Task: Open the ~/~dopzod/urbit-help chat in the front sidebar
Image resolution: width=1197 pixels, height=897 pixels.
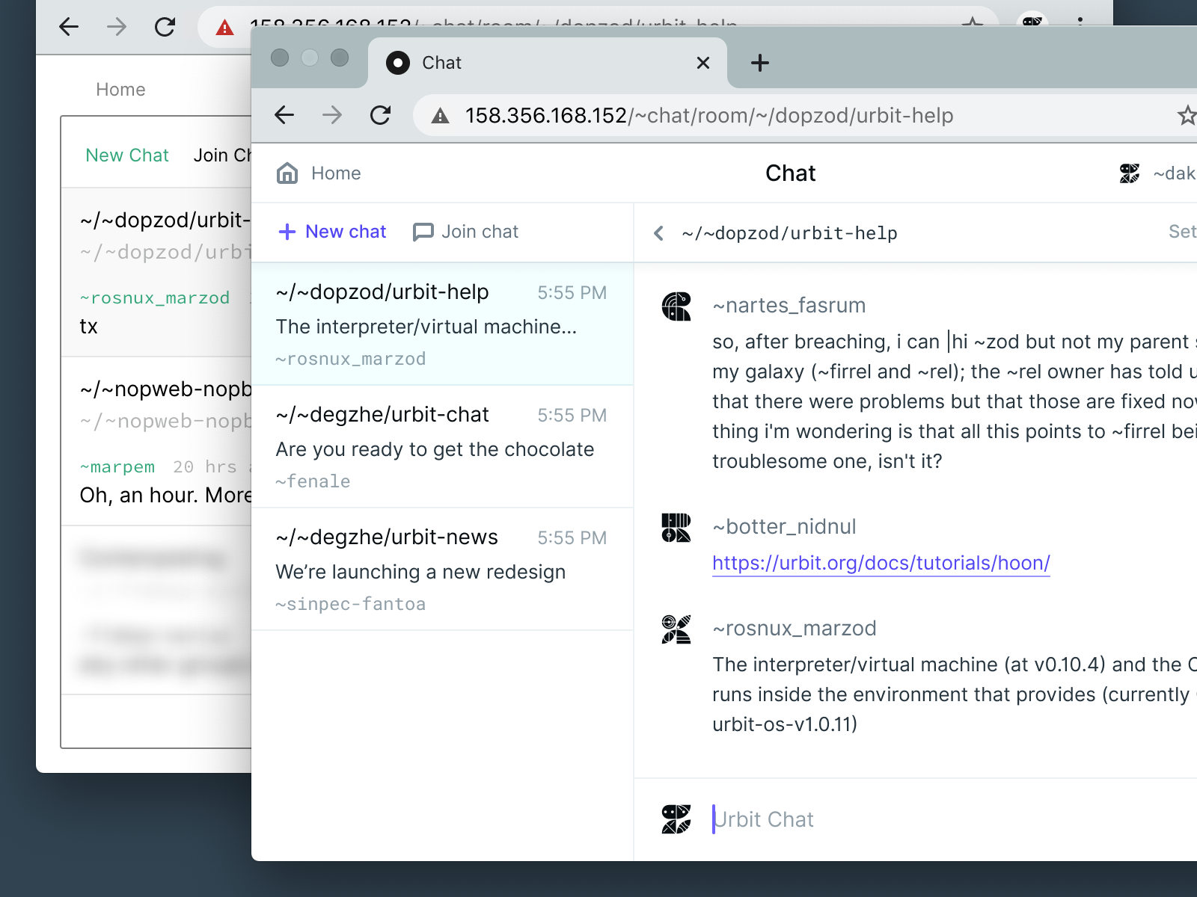Action: (x=443, y=324)
